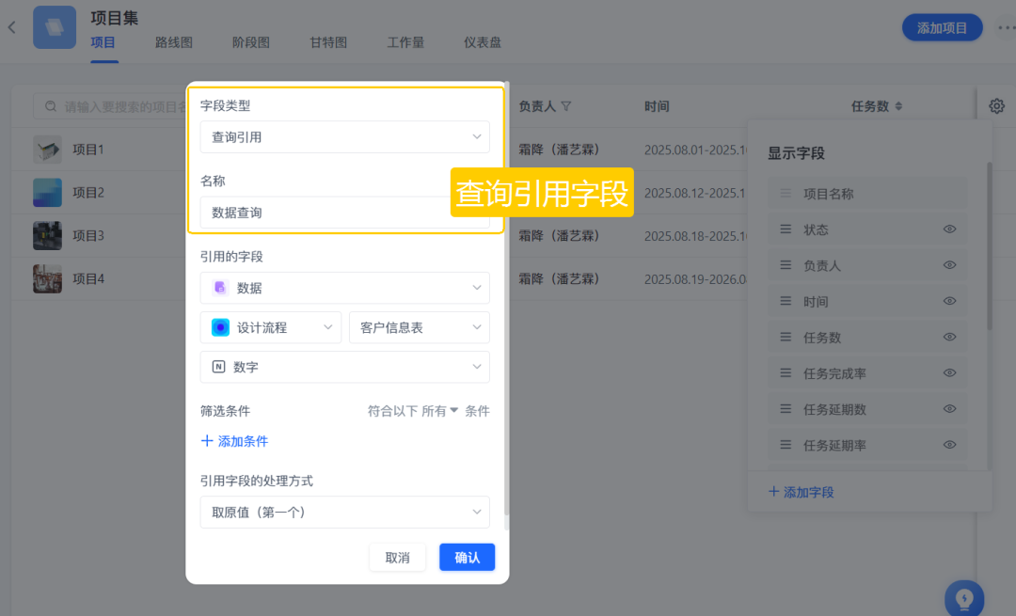This screenshot has height=616, width=1016.
Task: Toggle visibility of 时间 field
Action: pos(949,301)
